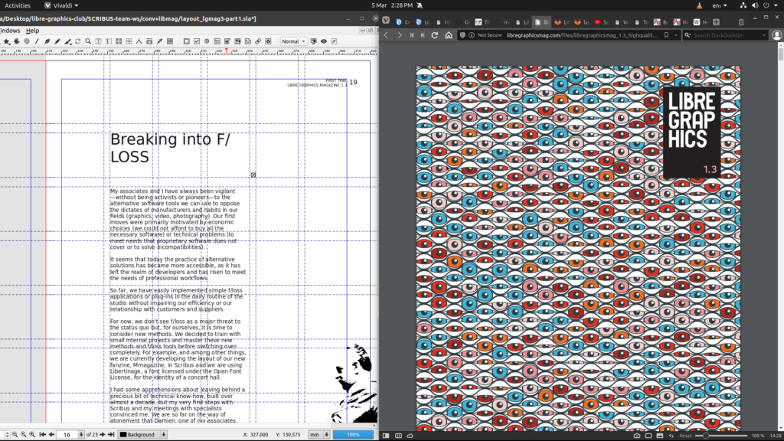This screenshot has height=441, width=784.
Task: Open Vivaldi application menu in top panel
Action: coord(61,5)
